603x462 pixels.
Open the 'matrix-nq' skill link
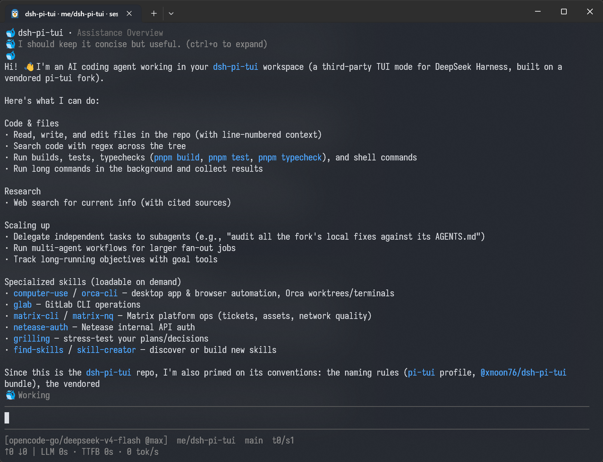[x=93, y=316]
